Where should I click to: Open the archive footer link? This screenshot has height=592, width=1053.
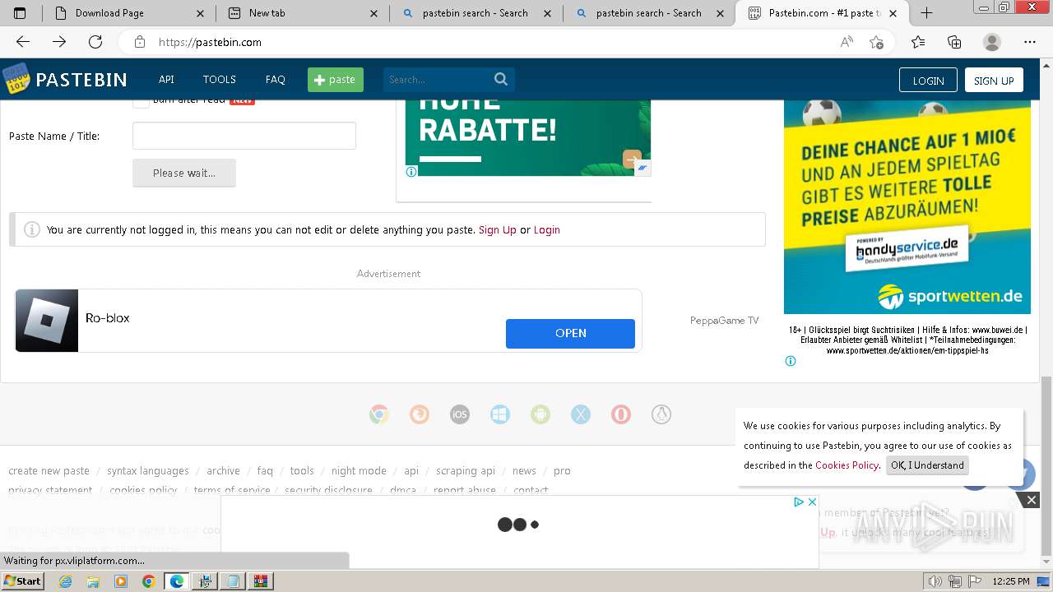[x=223, y=470]
